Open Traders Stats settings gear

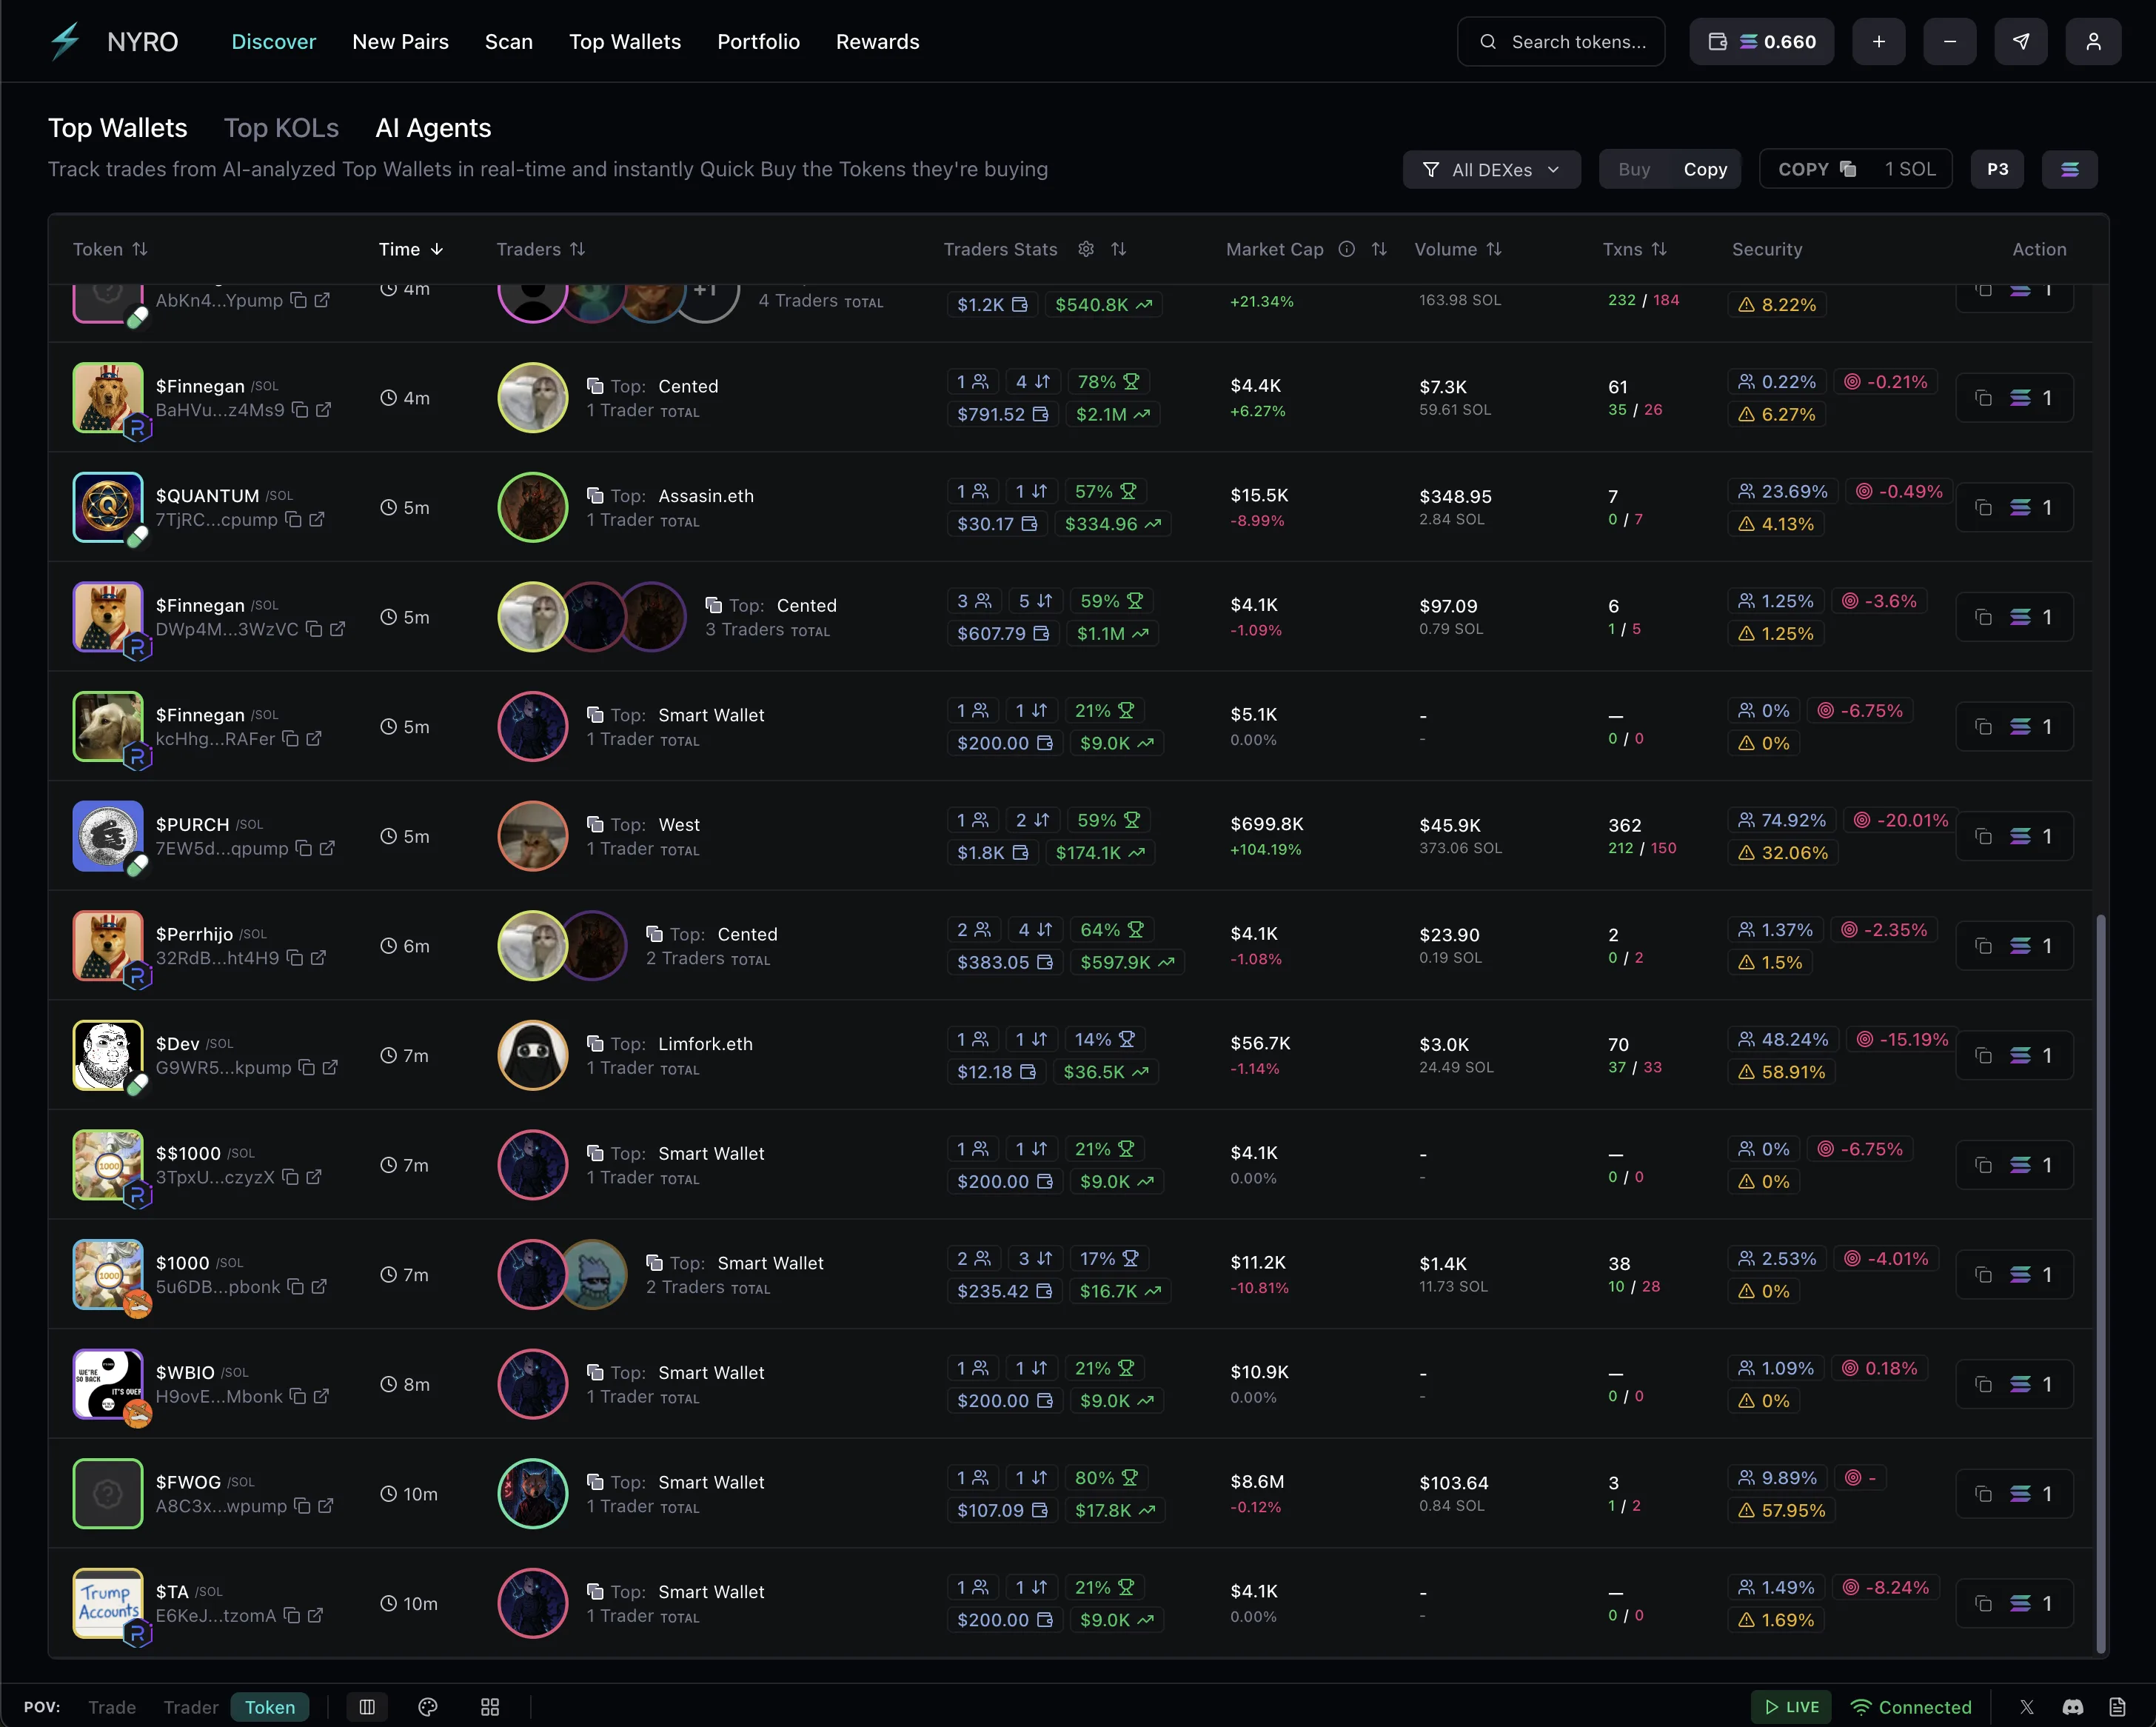click(x=1085, y=249)
